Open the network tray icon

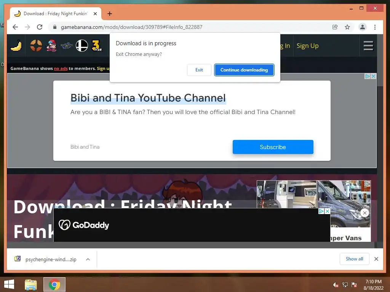(x=345, y=285)
